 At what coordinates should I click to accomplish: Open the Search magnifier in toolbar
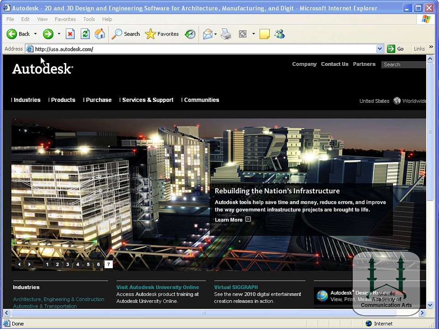tap(117, 34)
